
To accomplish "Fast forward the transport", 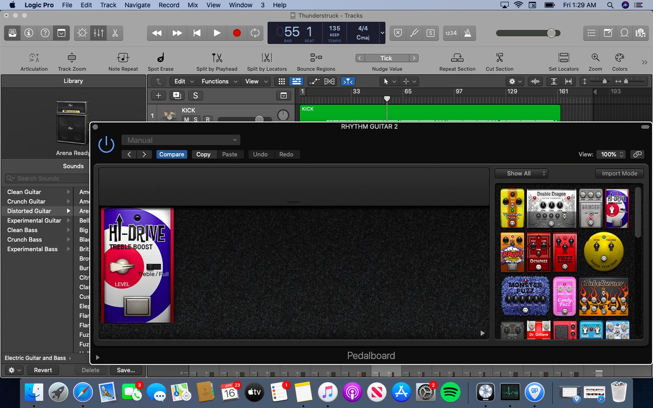I will pos(177,33).
